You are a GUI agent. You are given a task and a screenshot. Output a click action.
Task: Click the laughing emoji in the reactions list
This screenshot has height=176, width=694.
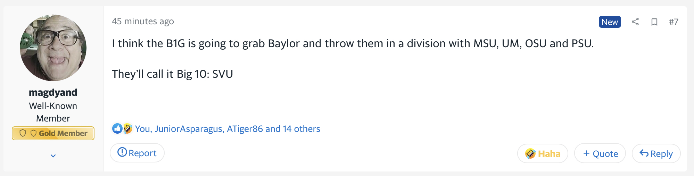127,128
